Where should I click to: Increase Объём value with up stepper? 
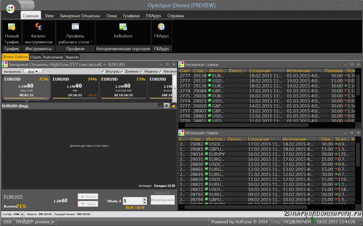145,199
